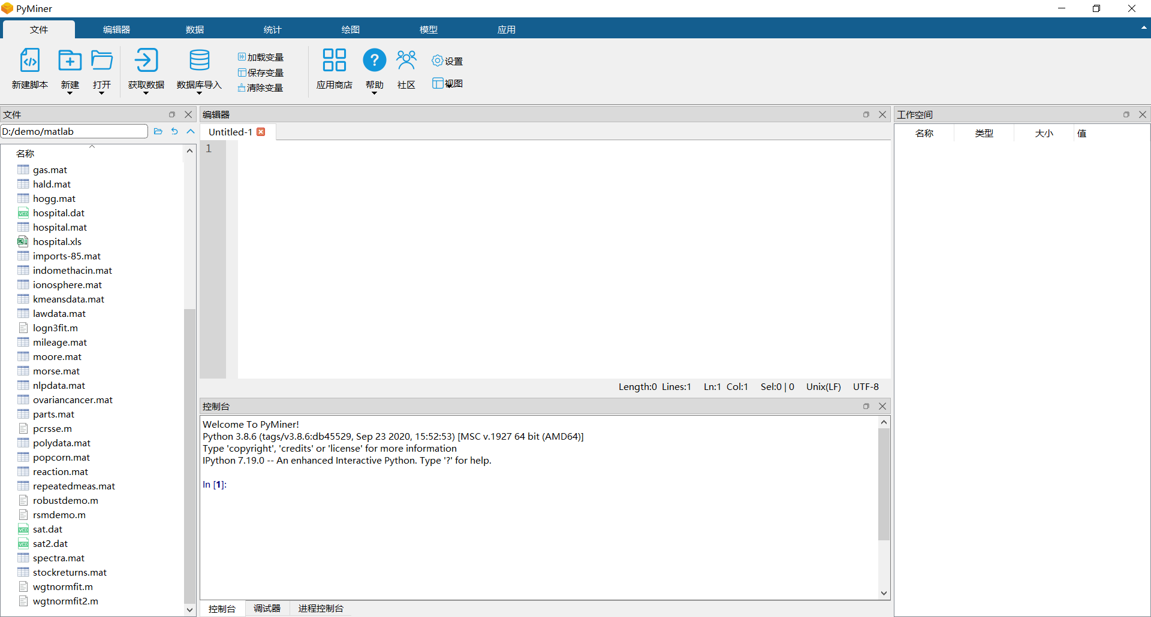
Task: Click the 新建 new file icon
Action: point(70,61)
